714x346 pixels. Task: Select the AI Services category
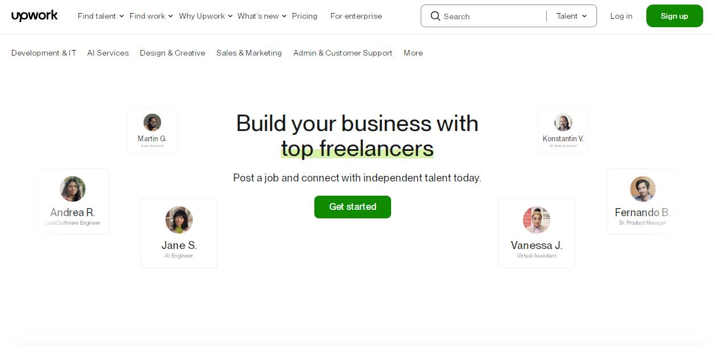[x=107, y=53]
